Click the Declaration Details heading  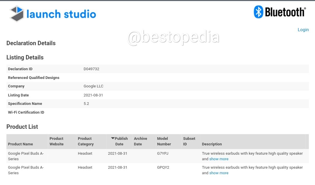click(x=31, y=43)
